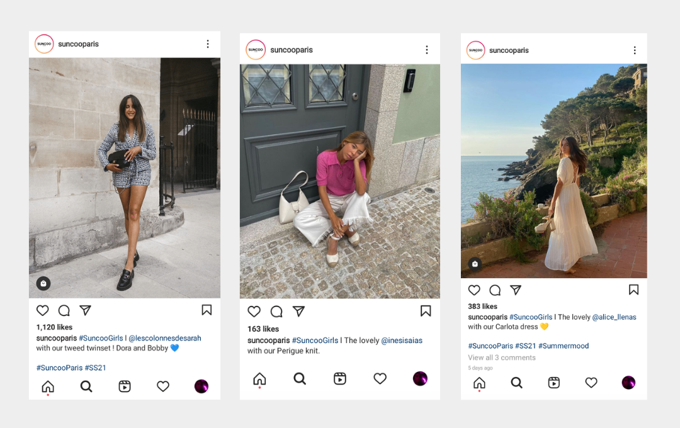View all 3 comments
Viewport: 680px width, 428px height.
[502, 358]
